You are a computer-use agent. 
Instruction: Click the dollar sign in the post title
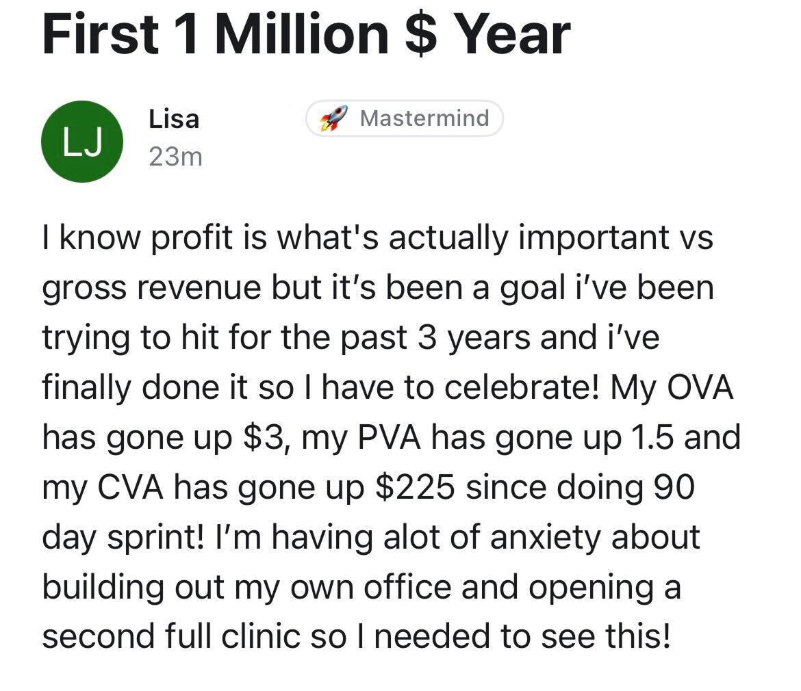[x=422, y=35]
